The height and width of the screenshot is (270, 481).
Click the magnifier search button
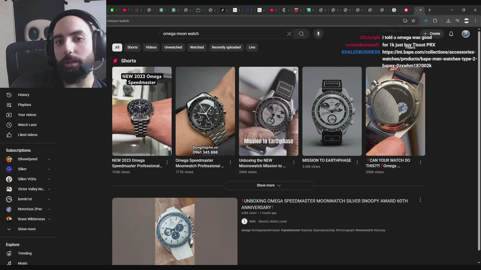click(x=301, y=34)
